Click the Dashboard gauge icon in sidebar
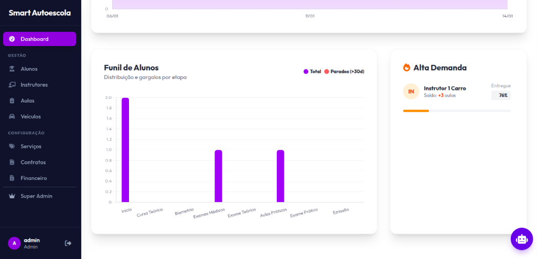The width and height of the screenshot is (537, 259). (x=12, y=39)
